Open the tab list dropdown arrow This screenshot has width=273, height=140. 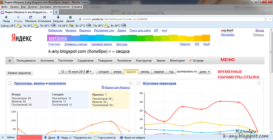click(270, 12)
